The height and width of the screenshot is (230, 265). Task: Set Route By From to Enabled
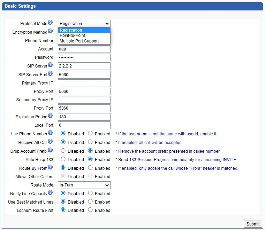pyautogui.click(x=90, y=168)
